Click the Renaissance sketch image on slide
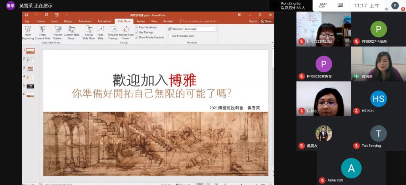This screenshot has height=185, width=406. coord(155,144)
